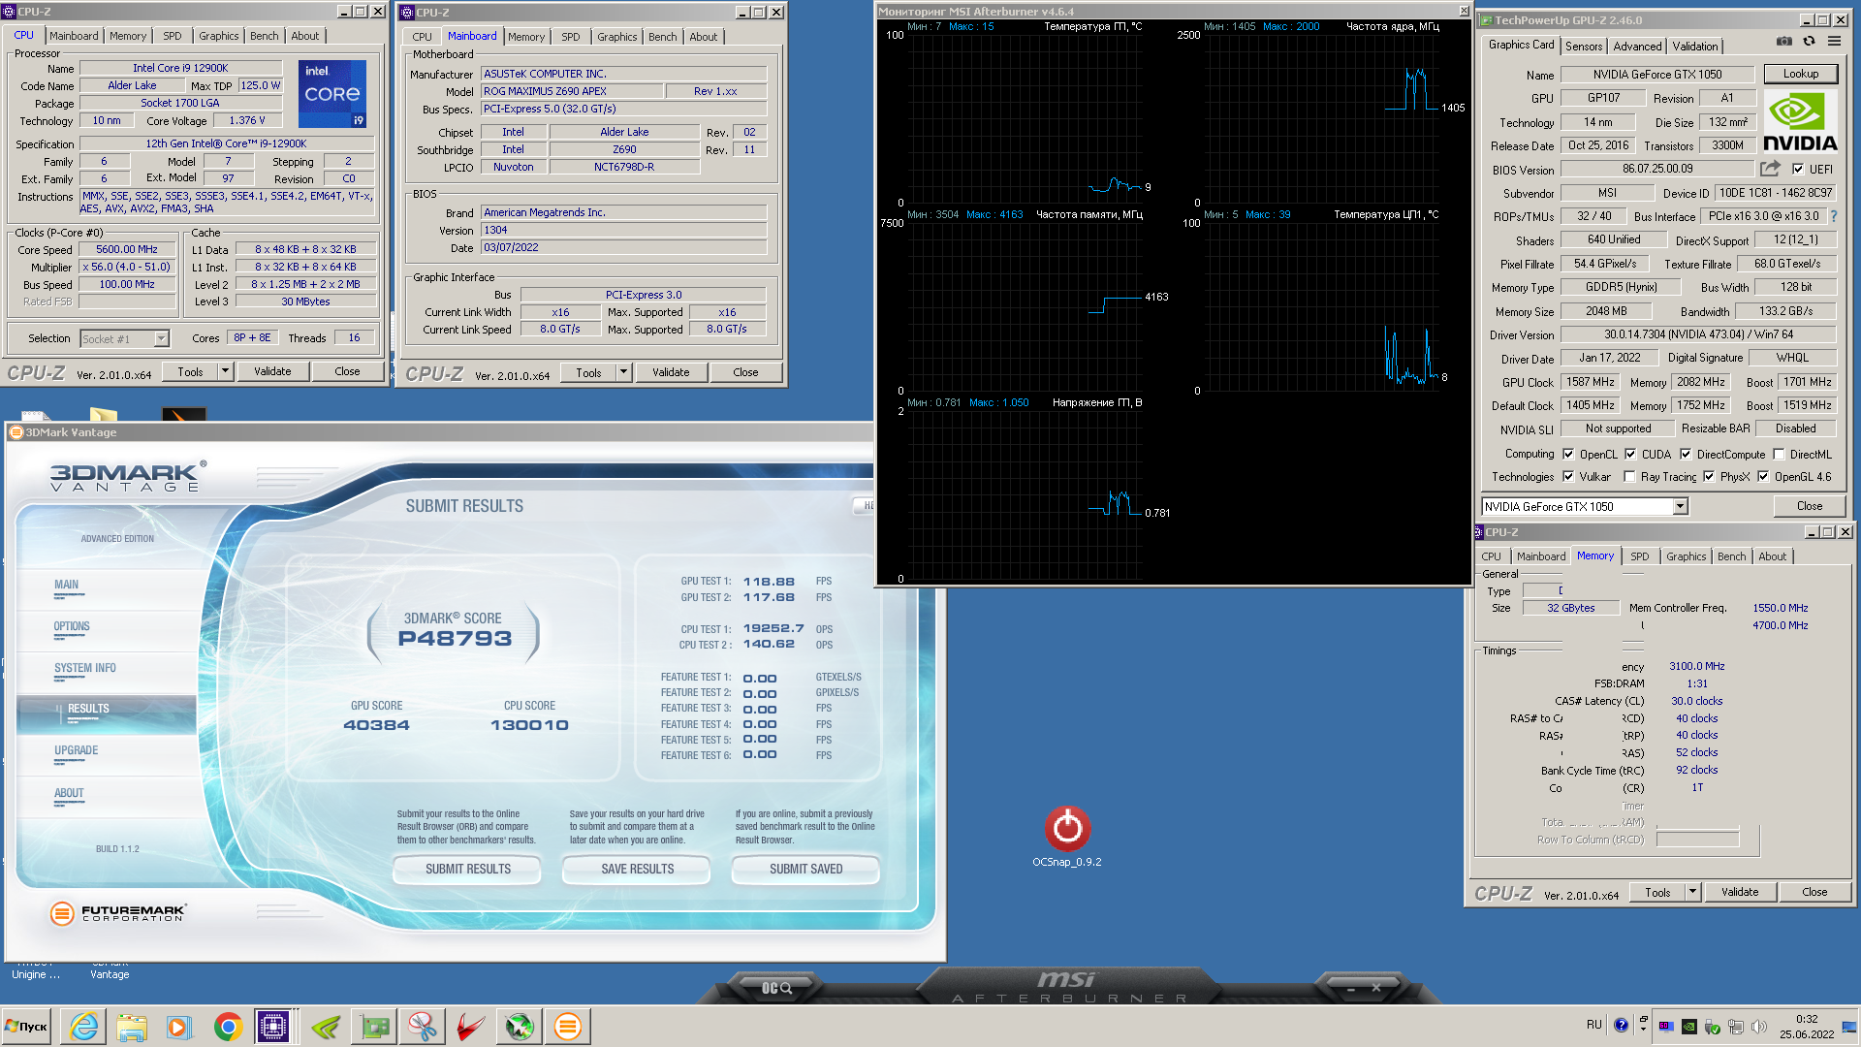
Task: Open the OCSnap_0.9.2 desktop icon
Action: click(x=1067, y=837)
